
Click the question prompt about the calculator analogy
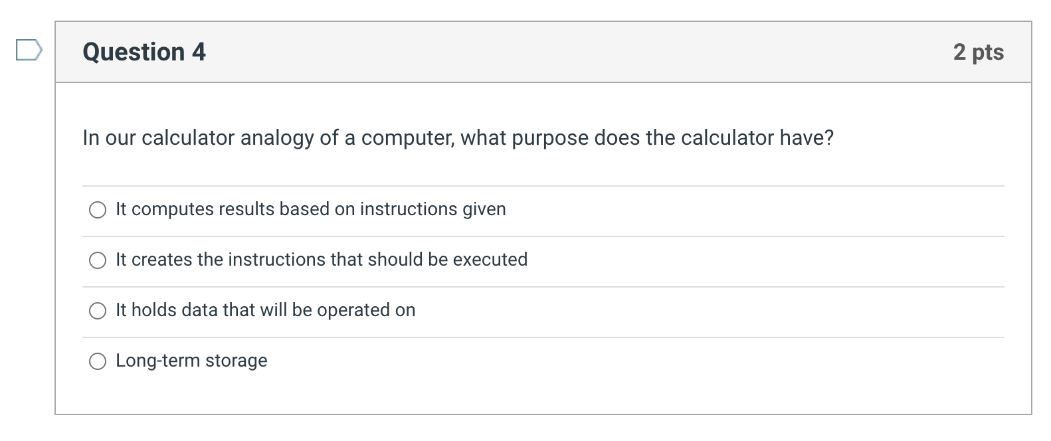[458, 137]
